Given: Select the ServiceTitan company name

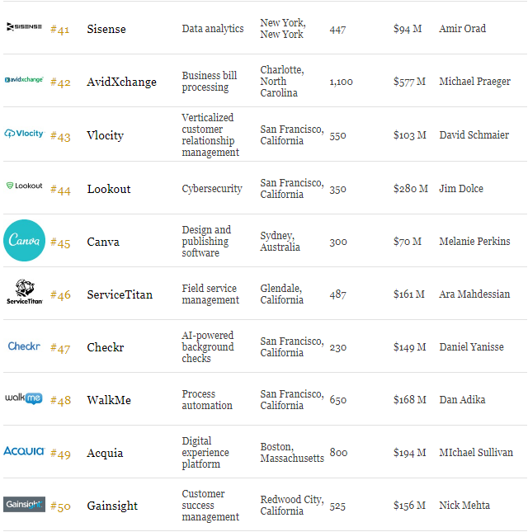Looking at the screenshot, I should point(120,294).
